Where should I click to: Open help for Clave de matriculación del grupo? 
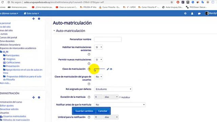pos(89,84)
